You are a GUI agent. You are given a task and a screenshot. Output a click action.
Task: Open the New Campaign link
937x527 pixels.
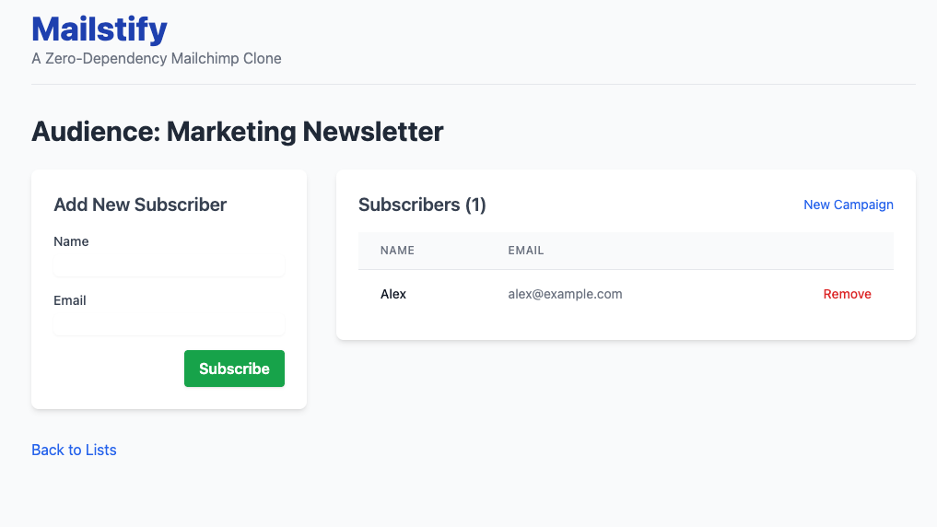(x=848, y=205)
